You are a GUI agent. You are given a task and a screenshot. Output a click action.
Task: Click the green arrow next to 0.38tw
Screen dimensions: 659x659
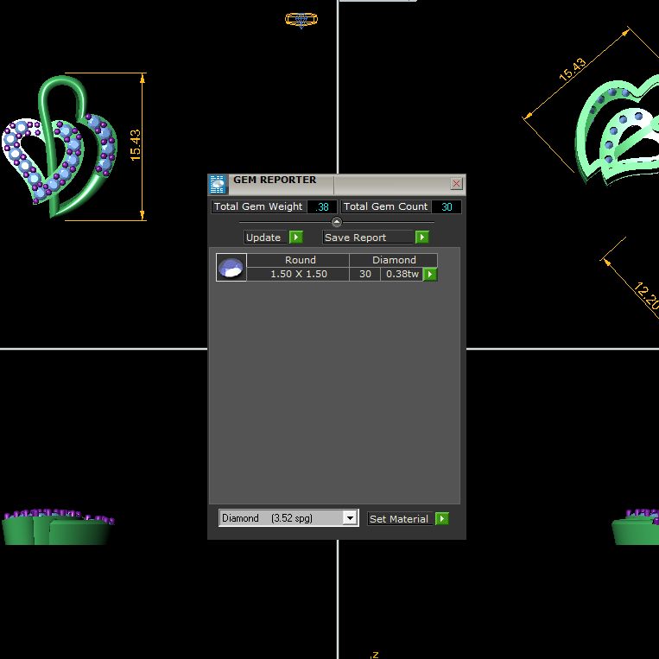(430, 275)
